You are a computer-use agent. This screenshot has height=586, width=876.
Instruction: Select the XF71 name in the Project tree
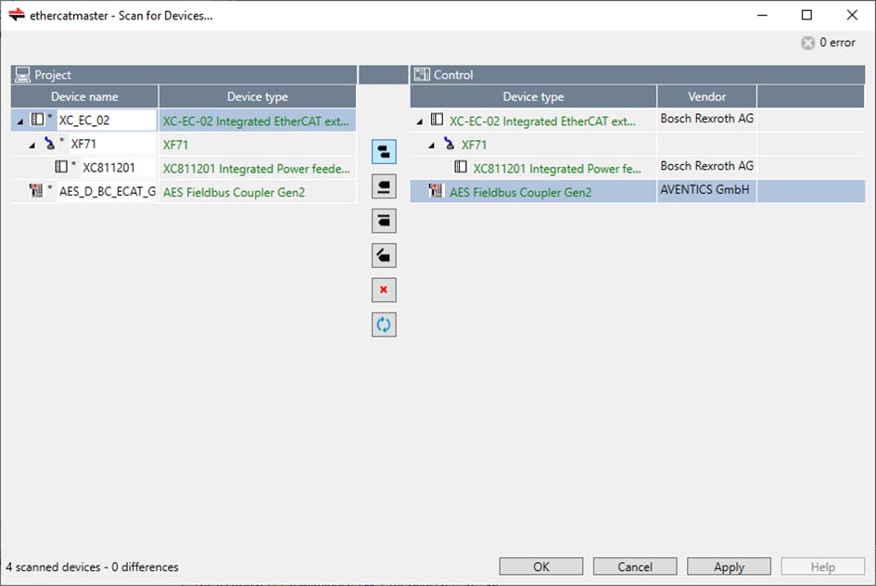point(83,144)
